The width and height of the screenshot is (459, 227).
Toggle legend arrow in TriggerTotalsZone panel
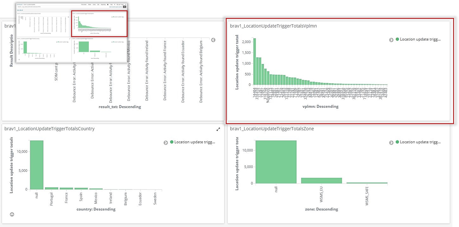coord(391,143)
